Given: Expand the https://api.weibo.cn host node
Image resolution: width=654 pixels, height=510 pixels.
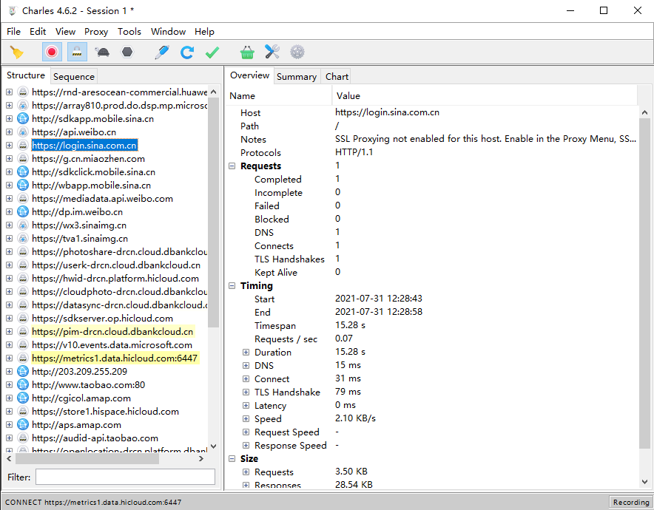Looking at the screenshot, I should (x=9, y=132).
